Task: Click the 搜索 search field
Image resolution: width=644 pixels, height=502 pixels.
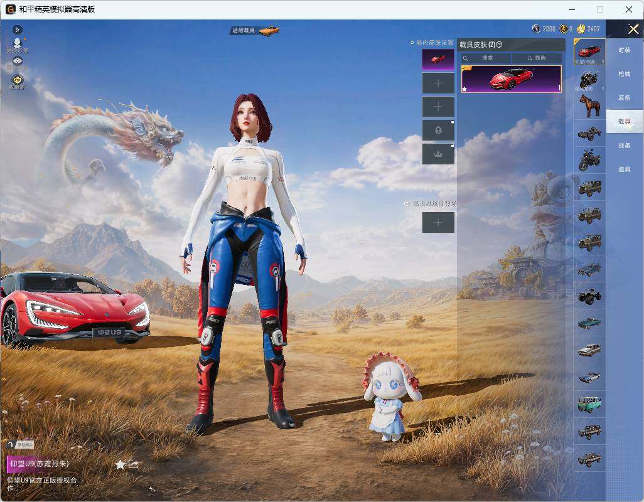Action: 486,58
